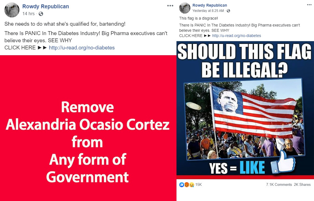Click the blue Like reaction icon
The height and width of the screenshot is (201, 314).
click(182, 185)
